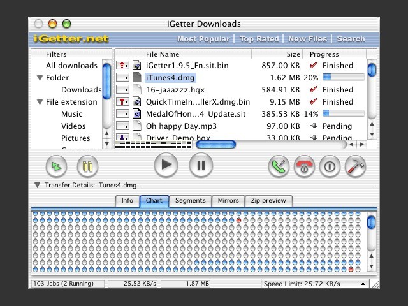
Task: Collapse the Folder filter group
Action: (x=40, y=78)
